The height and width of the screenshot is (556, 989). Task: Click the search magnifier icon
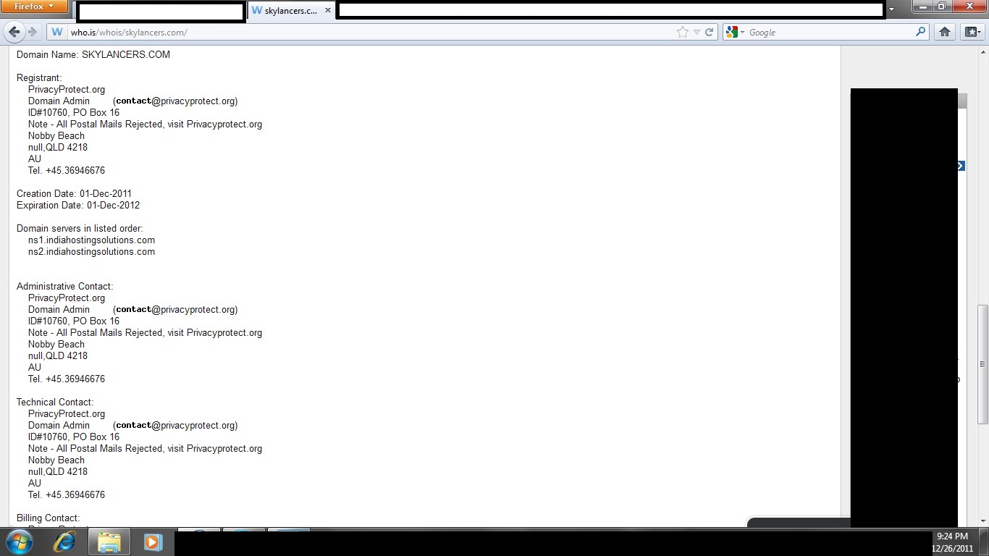(x=921, y=32)
